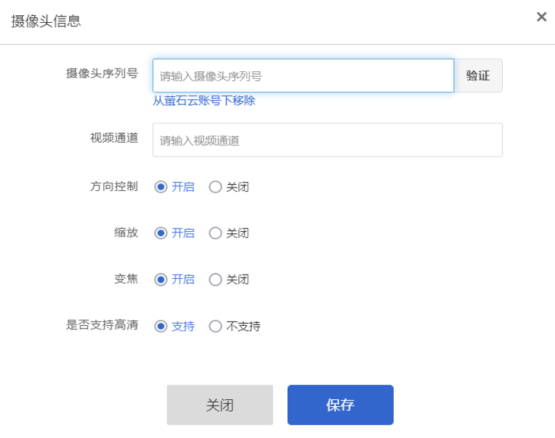Viewport: 555px width, 438px height.
Task: Click the 方向控制 row label
Action: coord(114,186)
